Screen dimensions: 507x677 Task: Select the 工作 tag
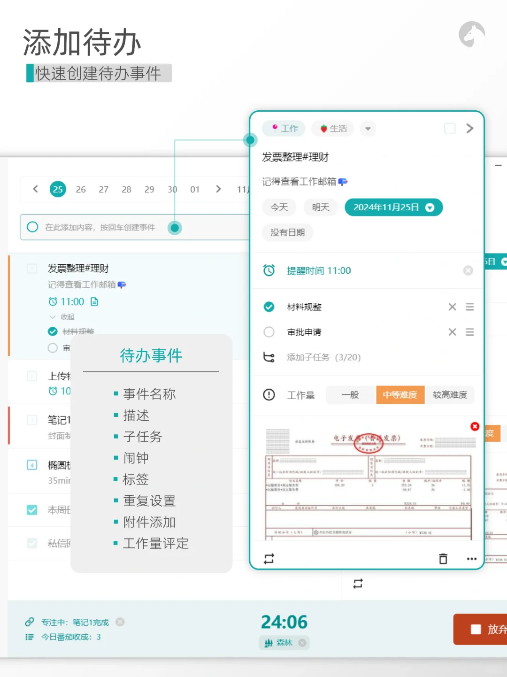(284, 128)
